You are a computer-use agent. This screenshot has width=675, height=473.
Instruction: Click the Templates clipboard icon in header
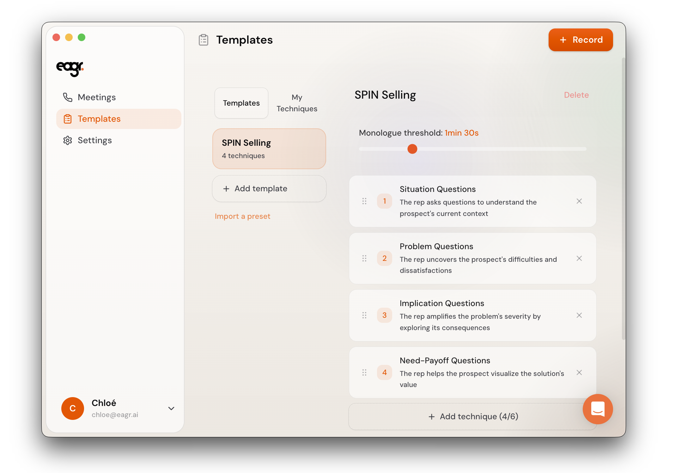point(204,40)
